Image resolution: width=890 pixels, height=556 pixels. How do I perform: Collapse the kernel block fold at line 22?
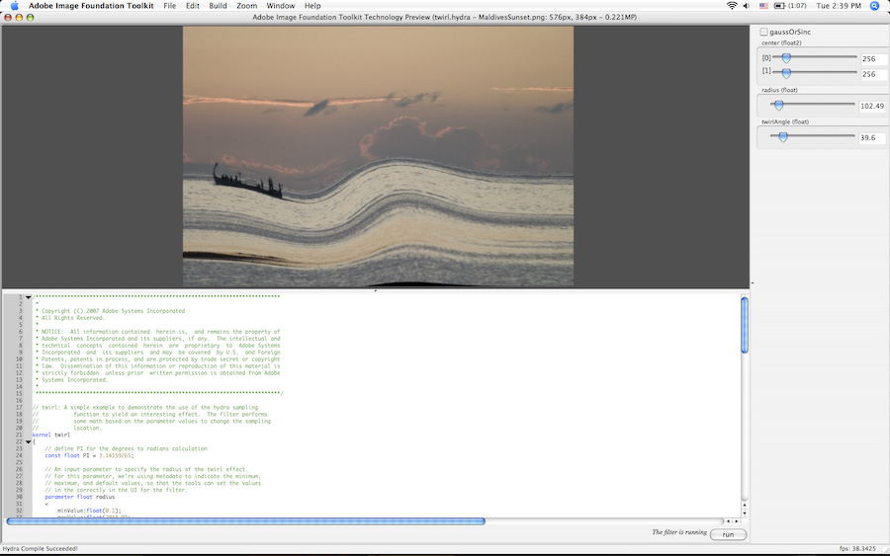coord(29,441)
